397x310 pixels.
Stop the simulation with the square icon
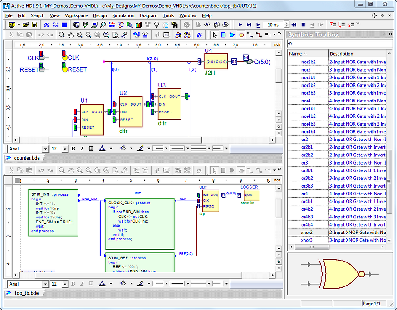(x=303, y=24)
